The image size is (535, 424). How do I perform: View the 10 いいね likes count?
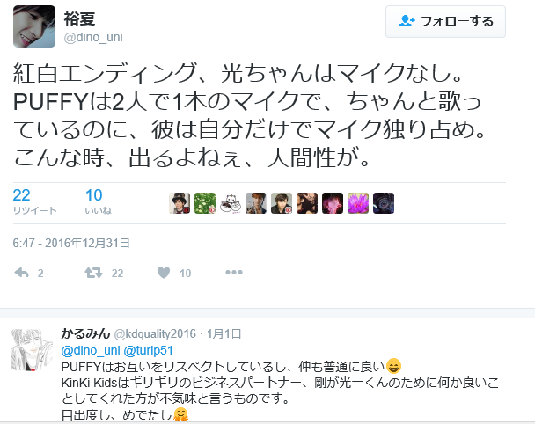99,201
